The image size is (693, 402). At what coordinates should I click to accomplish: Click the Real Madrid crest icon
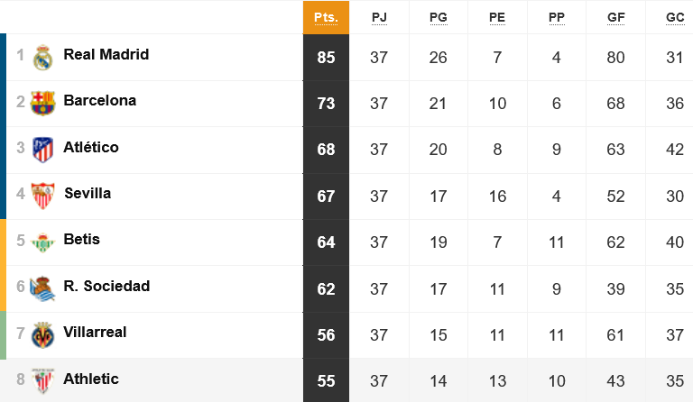(43, 58)
